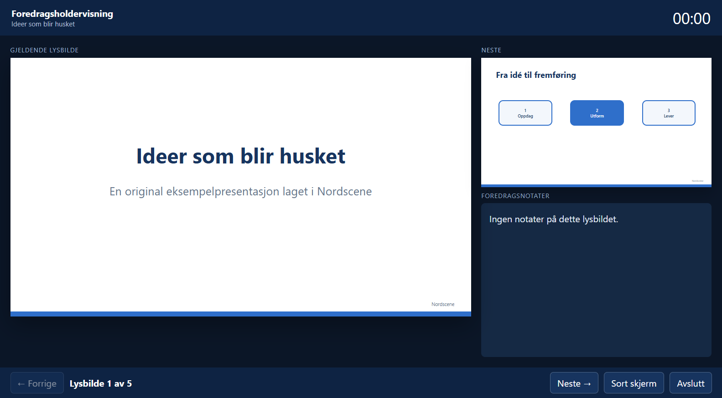Click the subtitle text on current slide

point(241,192)
